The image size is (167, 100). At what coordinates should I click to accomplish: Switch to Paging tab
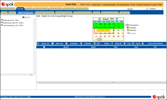tap(29, 9)
